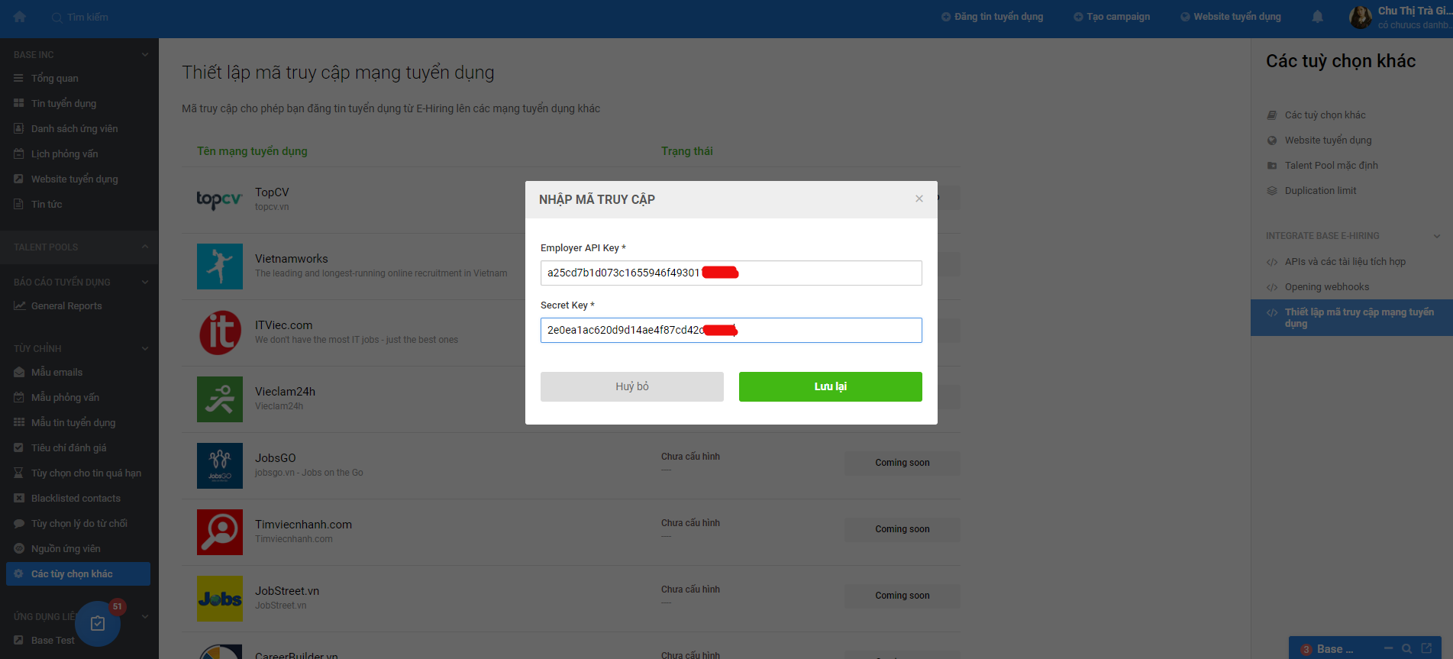Open Lịch phỏng vấn in sidebar
The height and width of the screenshot is (659, 1453).
[x=65, y=153]
